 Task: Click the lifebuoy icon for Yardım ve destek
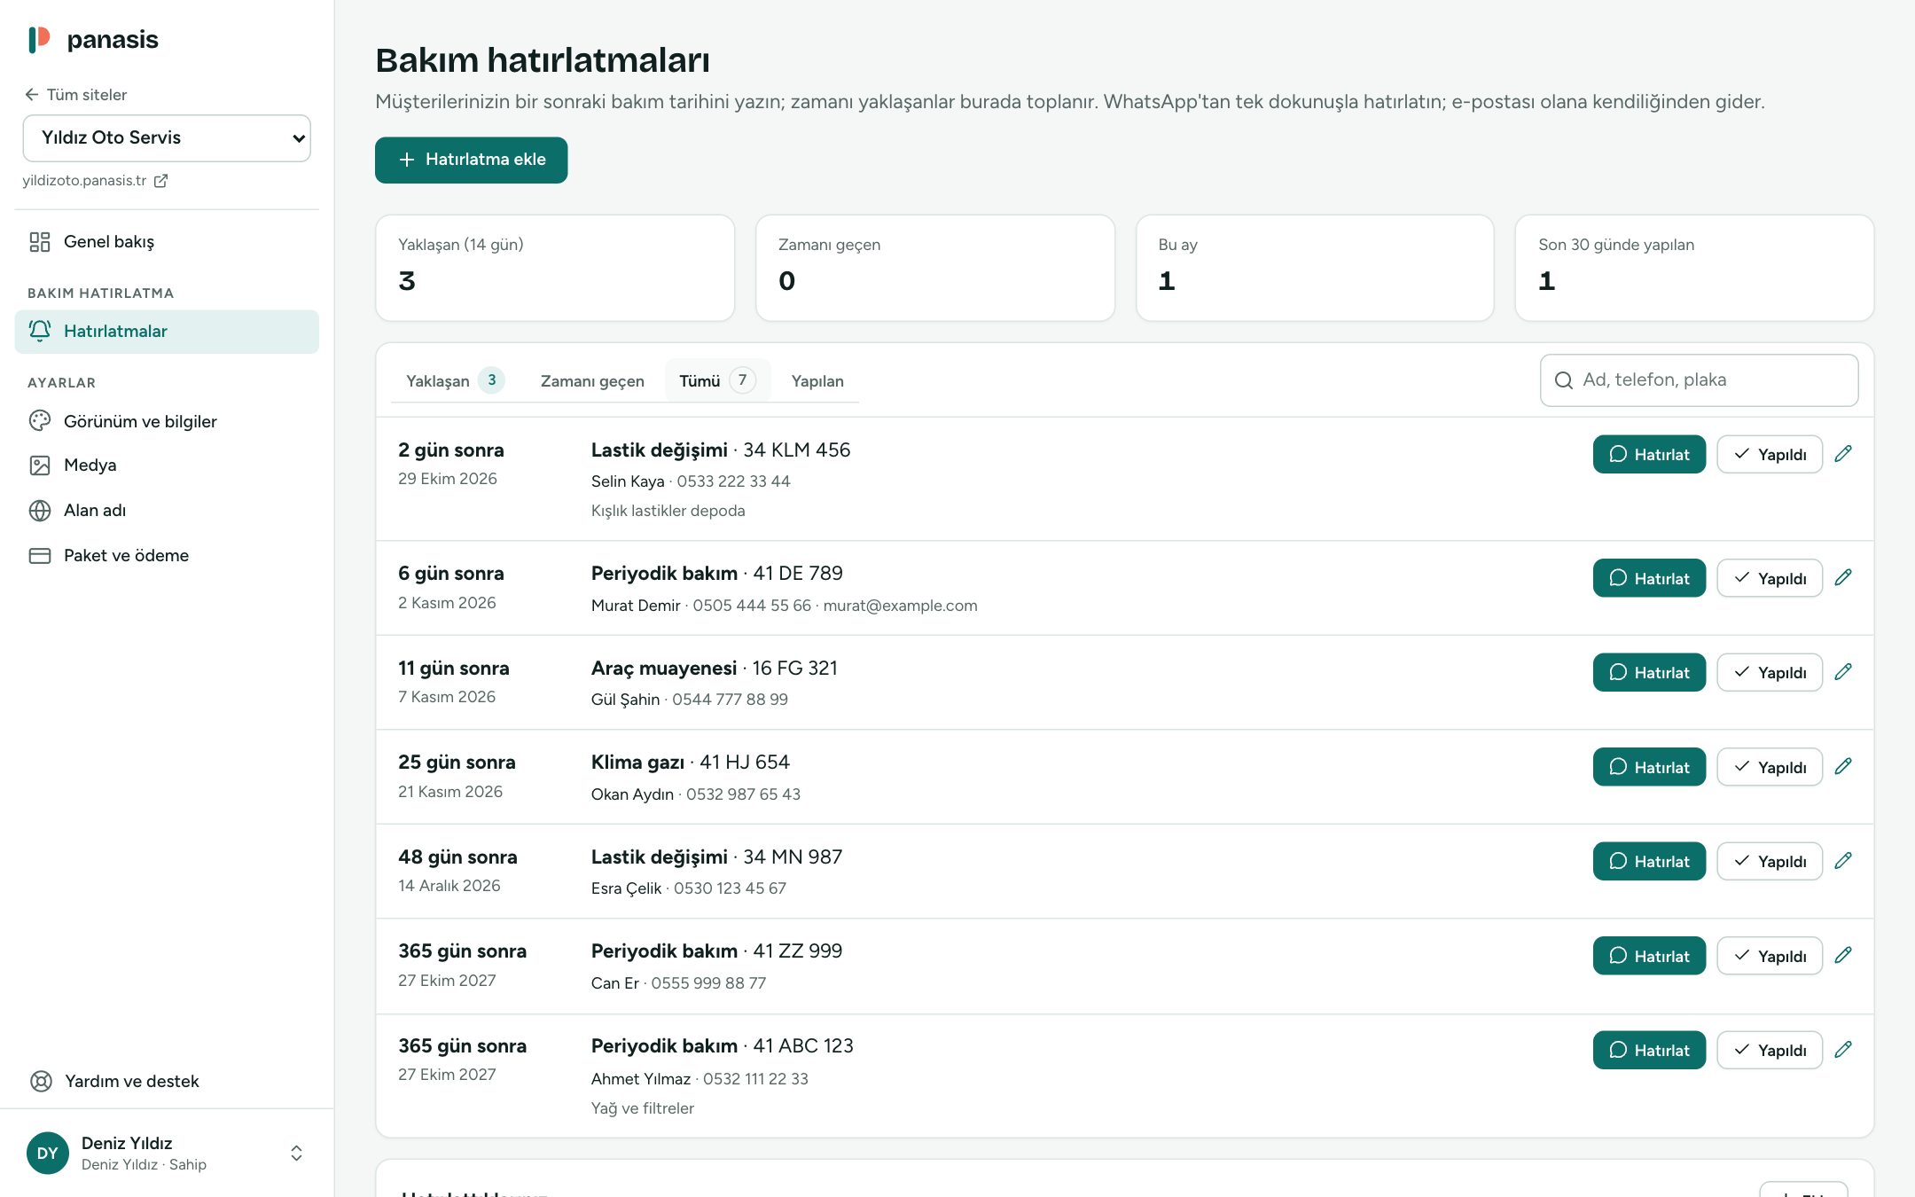(41, 1081)
